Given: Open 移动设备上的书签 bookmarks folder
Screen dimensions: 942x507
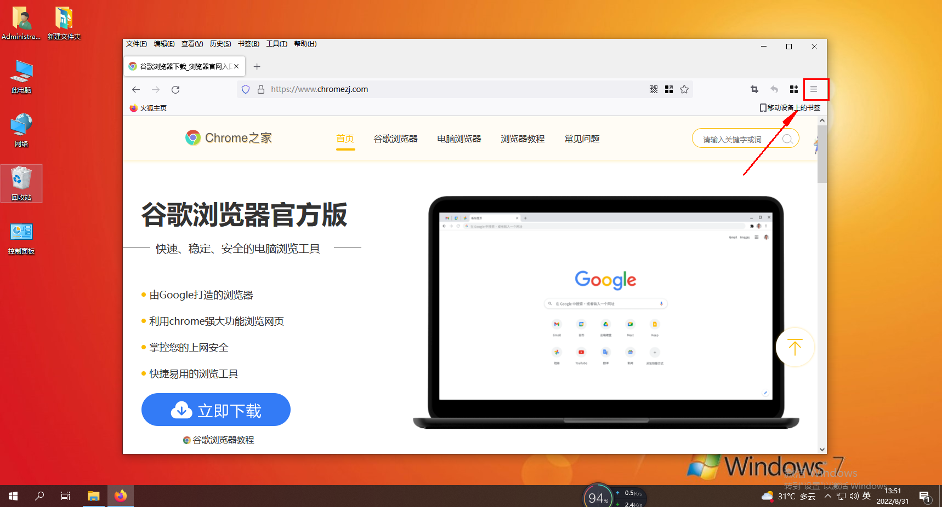Looking at the screenshot, I should click(790, 108).
